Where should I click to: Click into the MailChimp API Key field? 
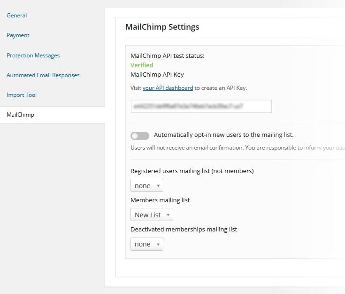click(201, 106)
